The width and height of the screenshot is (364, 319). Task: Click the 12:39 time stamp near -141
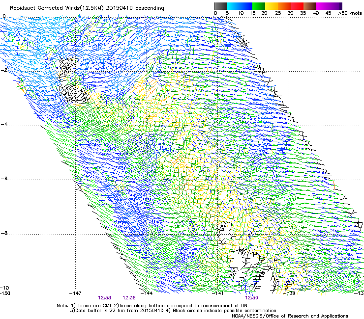coord(252,298)
